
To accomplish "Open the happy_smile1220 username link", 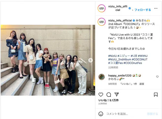I will (x=120, y=76).
